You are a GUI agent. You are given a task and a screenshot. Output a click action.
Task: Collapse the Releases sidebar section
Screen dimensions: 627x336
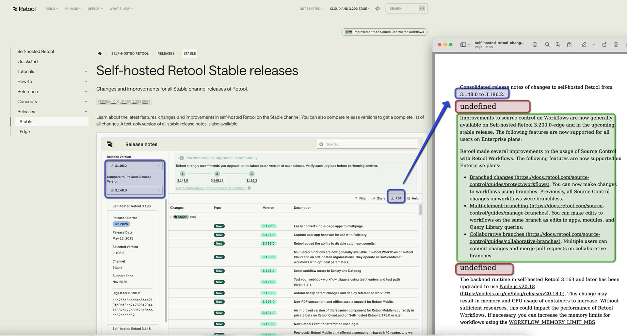click(x=86, y=112)
